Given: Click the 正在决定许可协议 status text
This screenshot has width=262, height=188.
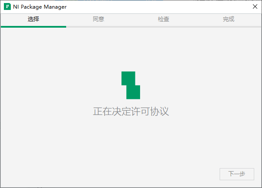Looking at the screenshot, I should pyautogui.click(x=131, y=112).
